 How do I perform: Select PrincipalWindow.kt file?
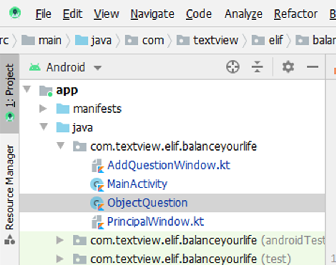[x=172, y=222]
